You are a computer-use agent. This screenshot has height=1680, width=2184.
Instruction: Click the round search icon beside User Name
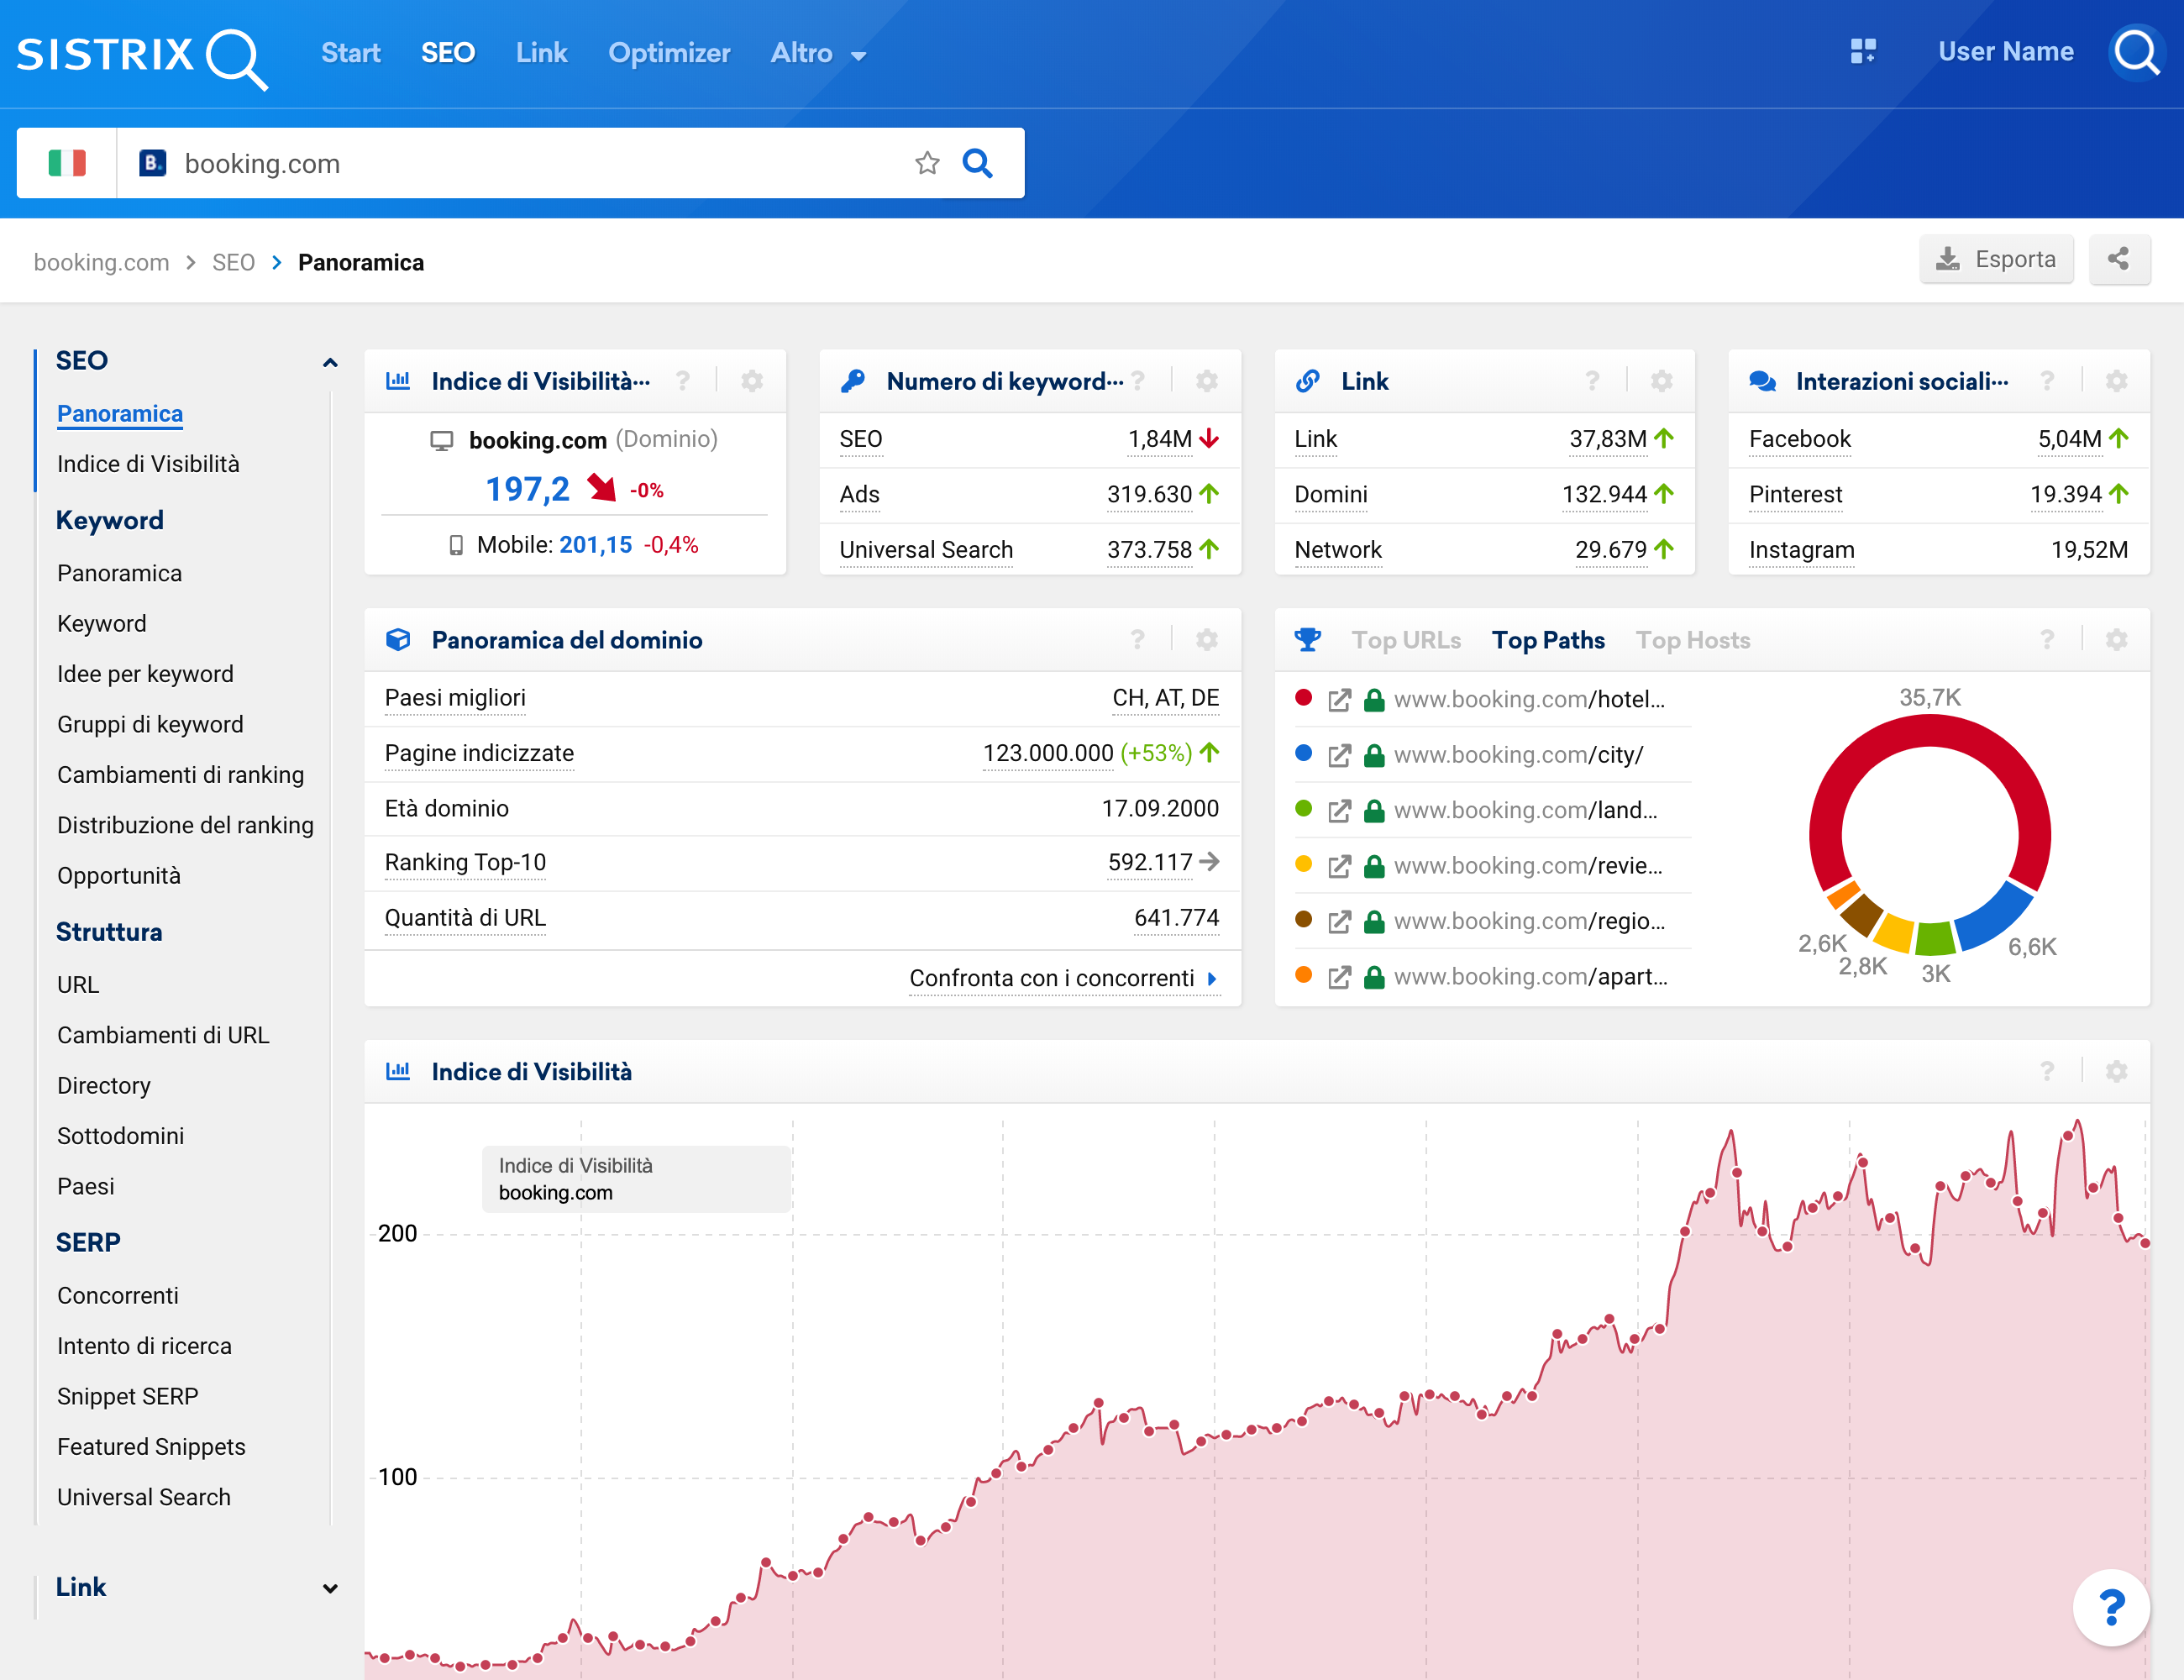2137,52
